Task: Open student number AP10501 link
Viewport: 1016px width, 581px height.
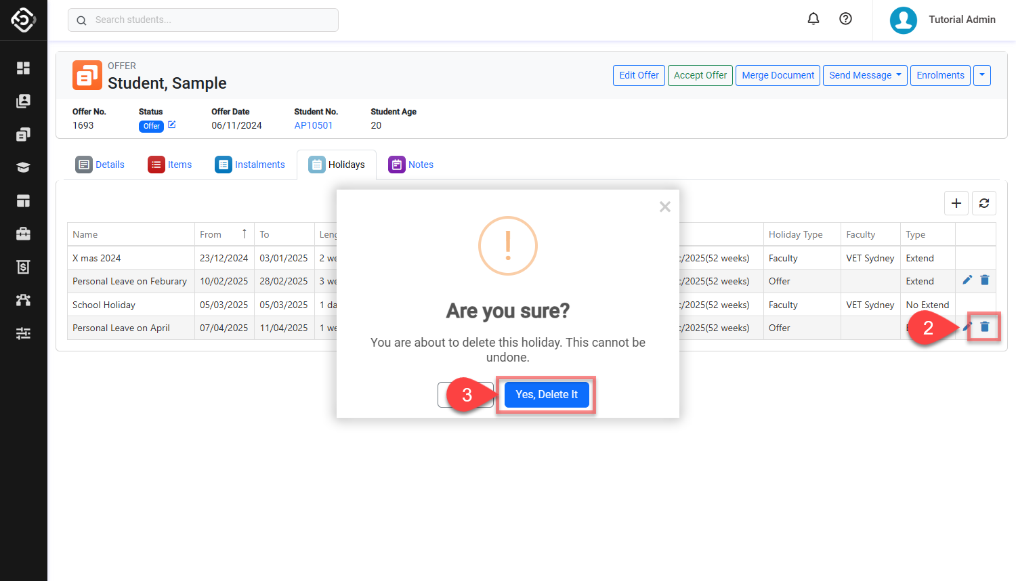Action: (x=314, y=125)
